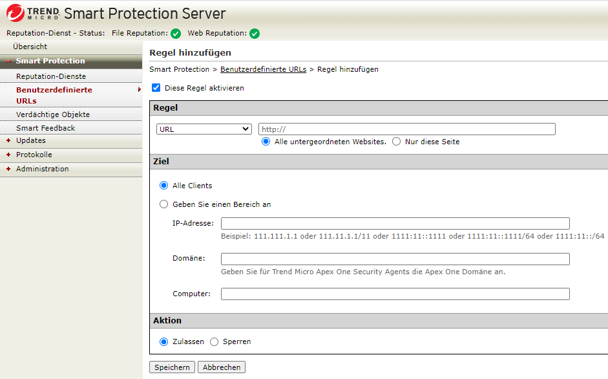Select 'Nur diese Seite' radio option

(x=397, y=142)
